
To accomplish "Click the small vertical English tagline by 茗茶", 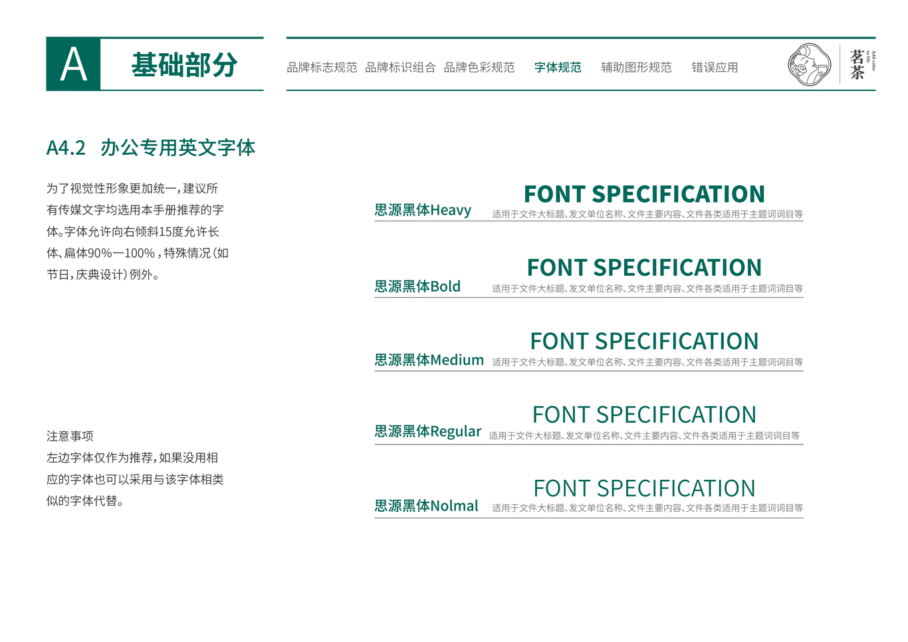I will [871, 60].
